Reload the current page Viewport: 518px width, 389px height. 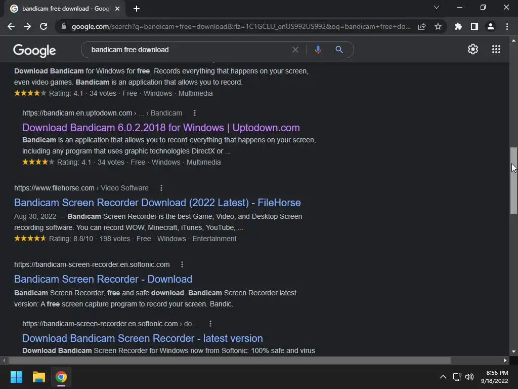[44, 26]
